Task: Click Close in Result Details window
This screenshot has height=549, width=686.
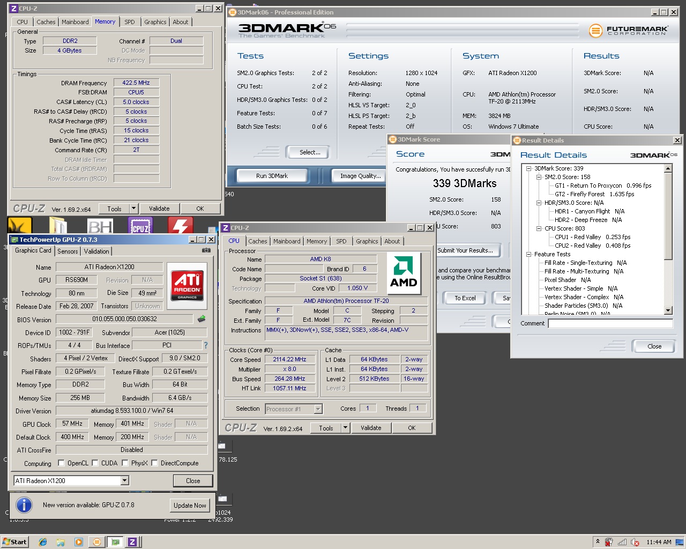Action: 654,346
